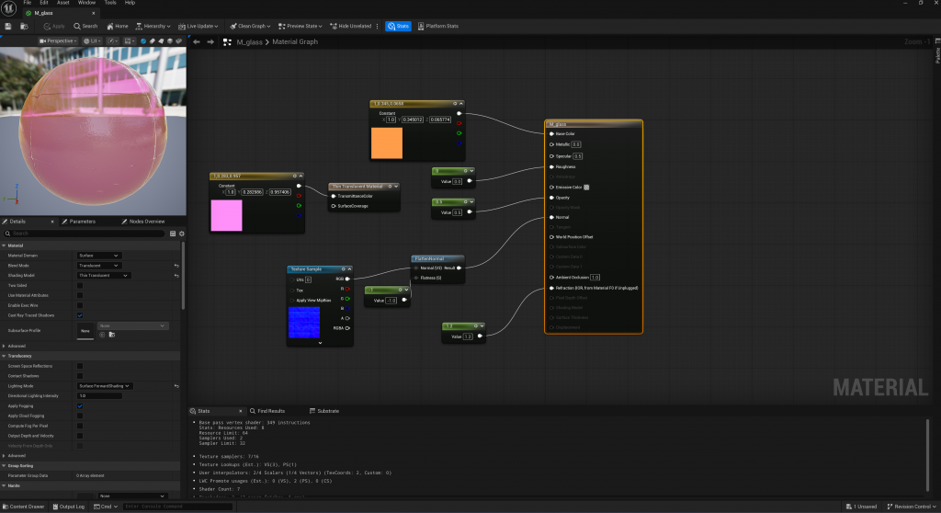Click the graph forward navigation arrow

[x=210, y=41]
